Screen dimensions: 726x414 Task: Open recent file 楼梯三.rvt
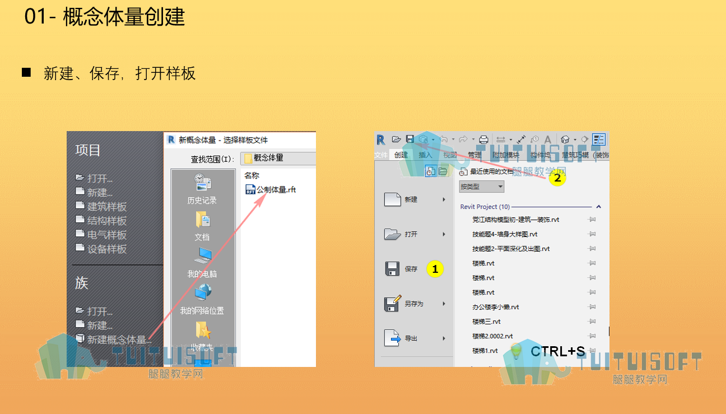coord(486,322)
